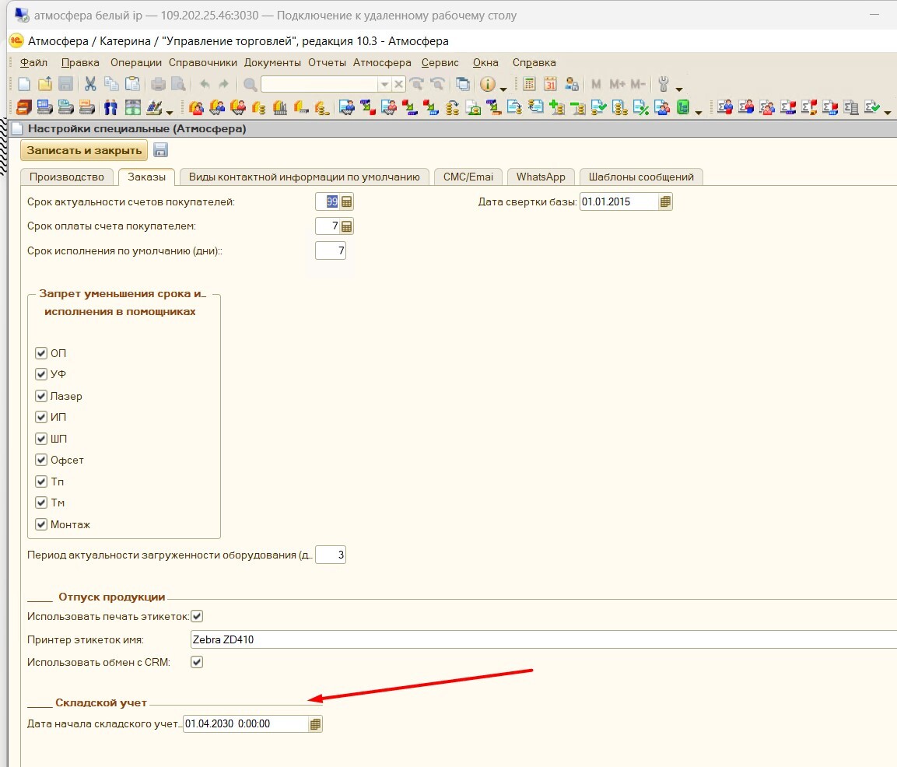The image size is (897, 767).
Task: Open the calendar toolbar icon
Action: click(x=550, y=85)
